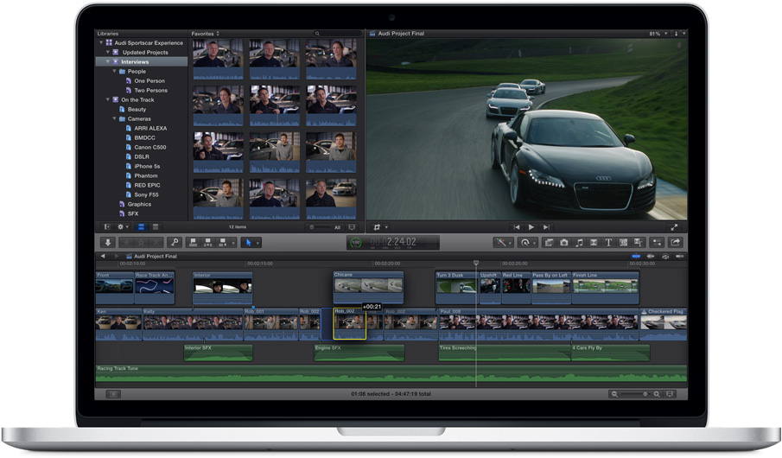
Task: Open timeline clip appearance options
Action: click(x=670, y=394)
